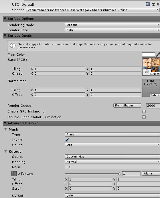Screen dimensions: 160x198
Task: Open the Mask Type dropdown
Action: click(x=112, y=135)
